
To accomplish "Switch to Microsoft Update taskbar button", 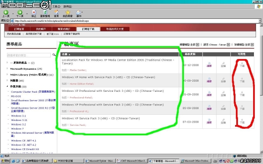I will coord(100,161).
